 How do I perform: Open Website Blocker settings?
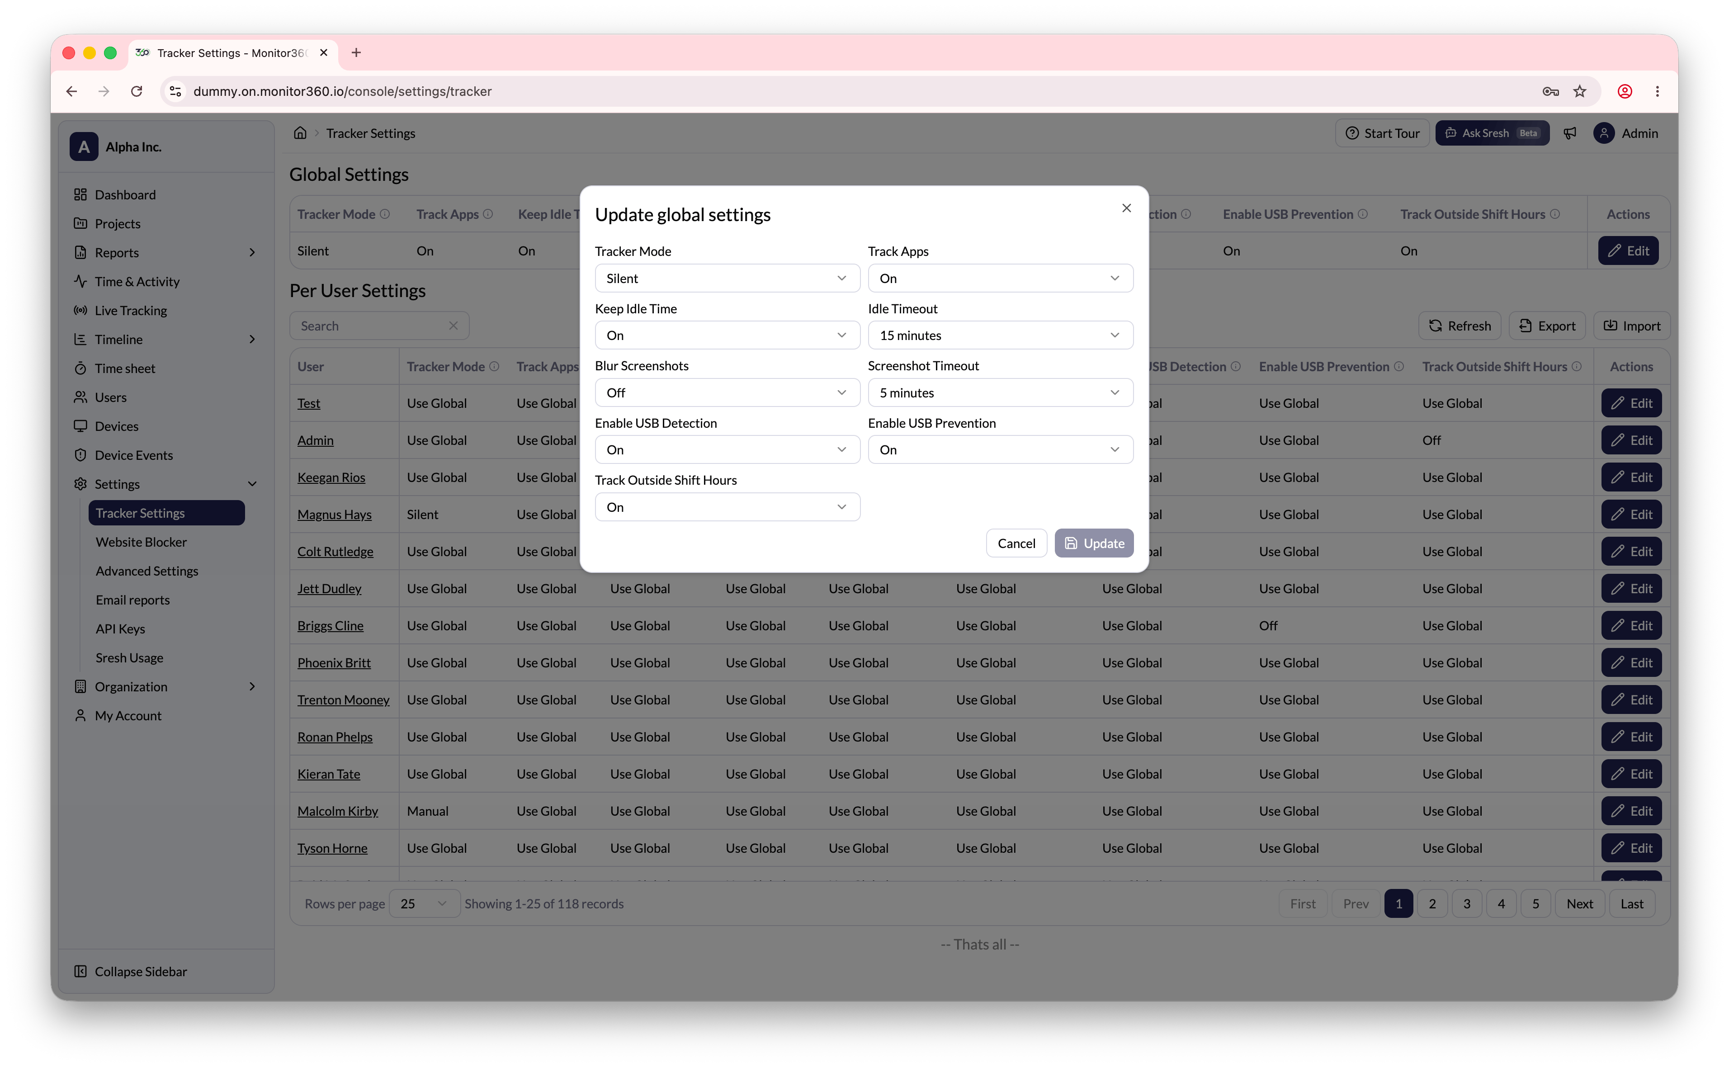click(x=141, y=542)
